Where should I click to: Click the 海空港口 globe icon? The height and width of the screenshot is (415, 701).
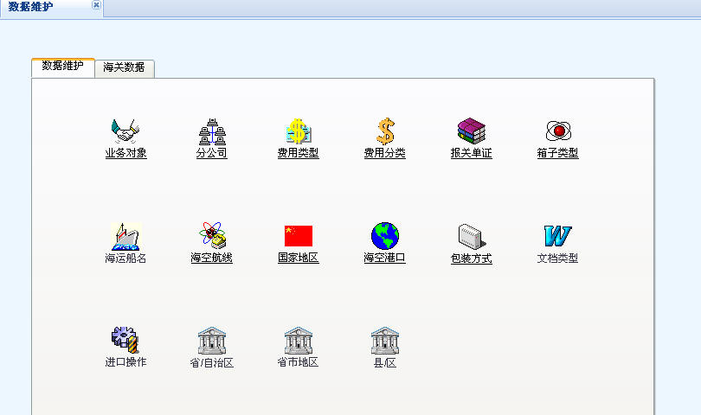click(x=385, y=235)
